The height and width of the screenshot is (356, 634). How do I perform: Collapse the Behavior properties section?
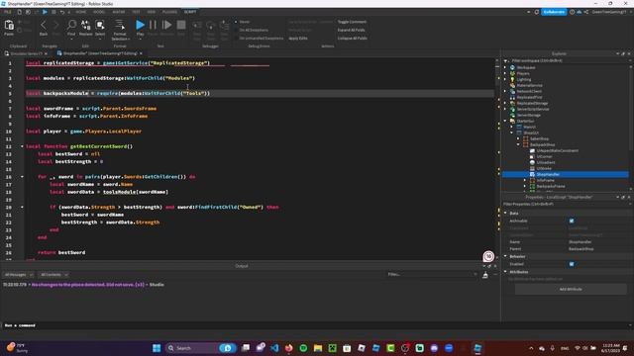coord(505,256)
